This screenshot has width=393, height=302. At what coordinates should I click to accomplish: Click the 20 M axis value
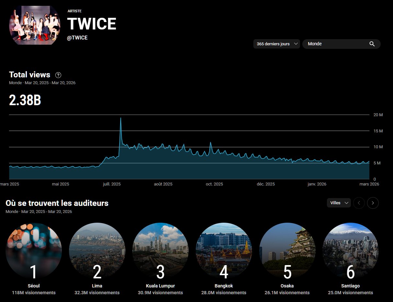click(x=378, y=115)
